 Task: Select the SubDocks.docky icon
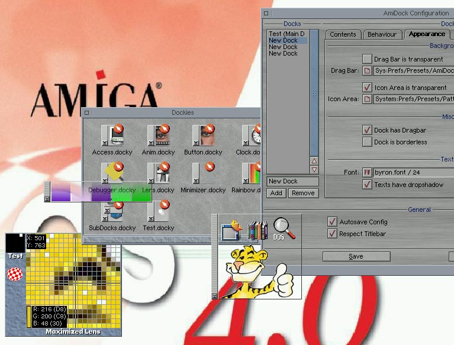click(x=112, y=211)
